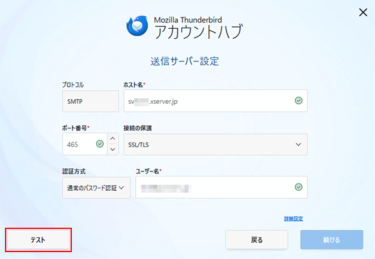The height and width of the screenshot is (259, 375).
Task: Click the 続ける button
Action: [332, 240]
